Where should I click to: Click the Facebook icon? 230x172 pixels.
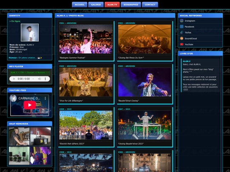point(181,27)
